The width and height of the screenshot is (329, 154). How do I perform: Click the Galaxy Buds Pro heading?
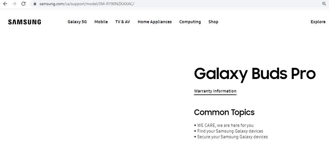tap(255, 74)
